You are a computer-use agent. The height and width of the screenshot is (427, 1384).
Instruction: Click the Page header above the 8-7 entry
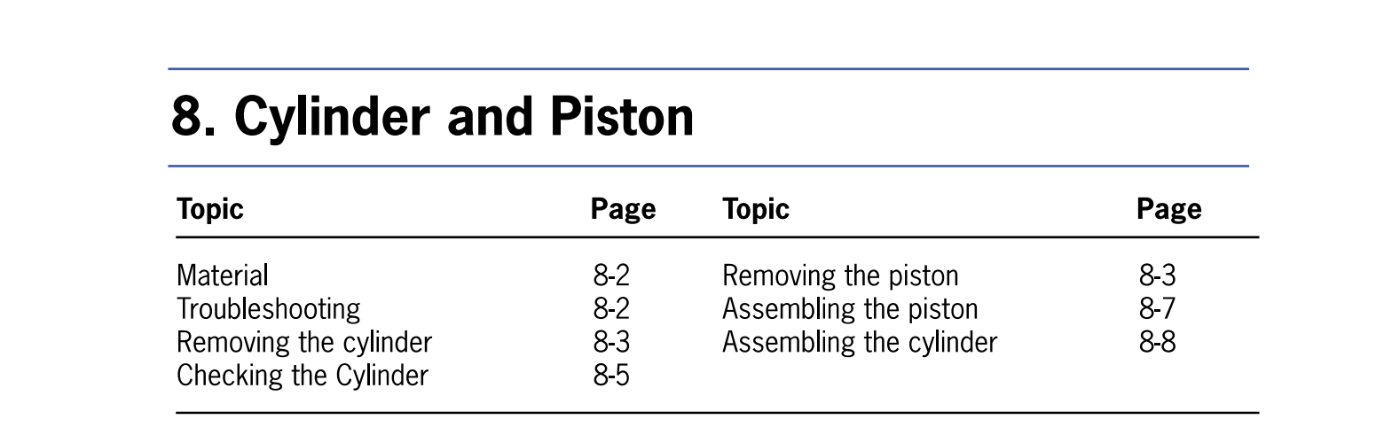(x=1168, y=209)
